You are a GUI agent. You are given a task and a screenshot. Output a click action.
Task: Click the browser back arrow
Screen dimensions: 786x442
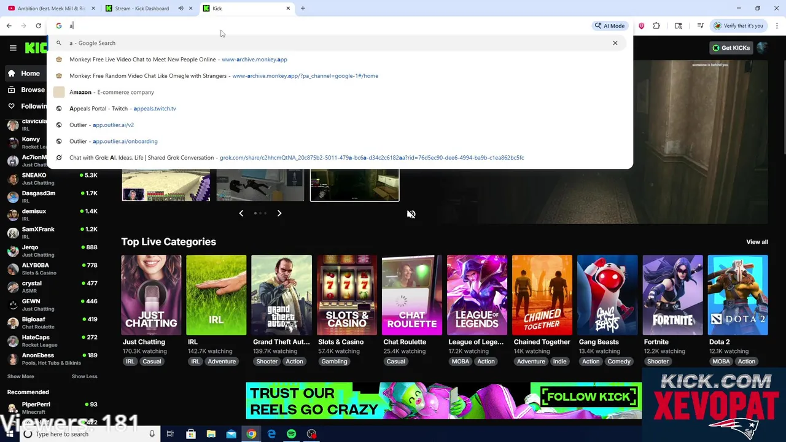pos(9,26)
